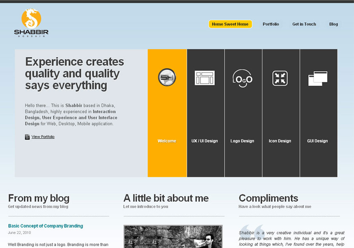Click the about me photo thumbnail
This screenshot has width=354, height=248.
[x=173, y=237]
